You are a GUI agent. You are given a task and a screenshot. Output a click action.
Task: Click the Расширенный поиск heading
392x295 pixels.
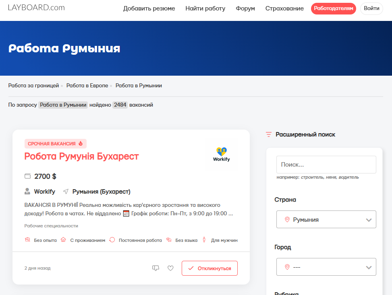[305, 134]
